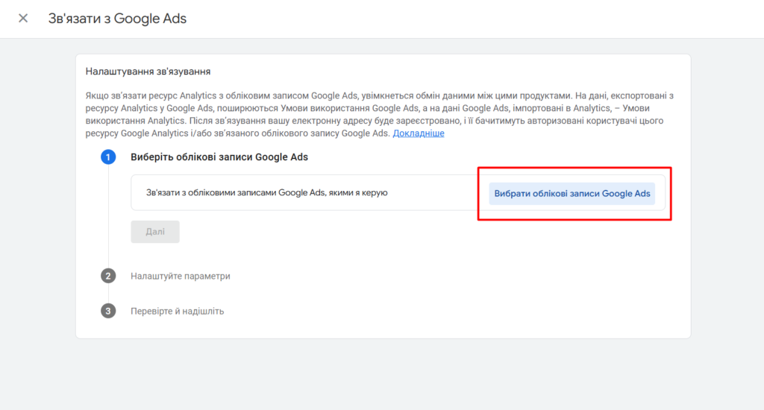Image resolution: width=764 pixels, height=410 pixels.
Task: Click the vertical stepper line below step 1
Action: pos(109,224)
